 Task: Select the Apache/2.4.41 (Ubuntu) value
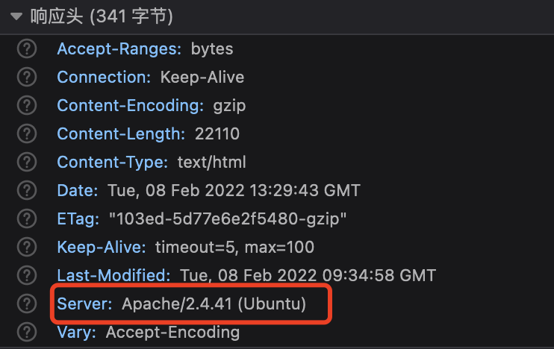pyautogui.click(x=214, y=304)
